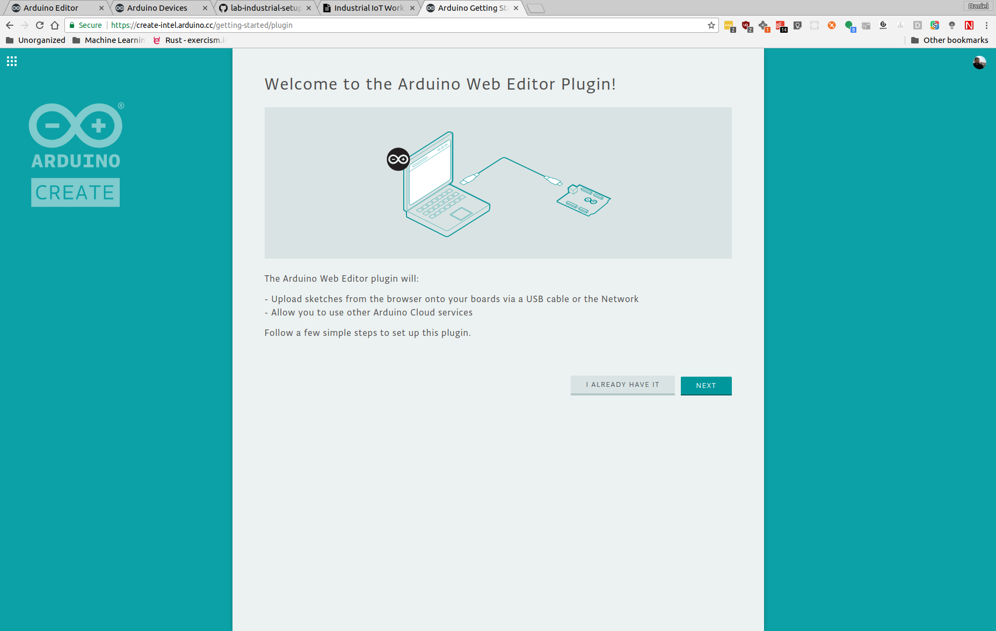Reload the current page
Viewport: 996px width, 631px height.
pyautogui.click(x=40, y=25)
